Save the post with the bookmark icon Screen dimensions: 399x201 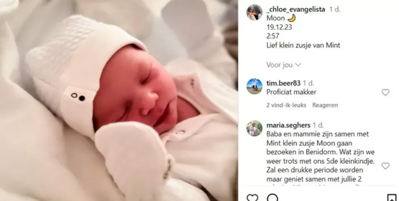point(392,198)
